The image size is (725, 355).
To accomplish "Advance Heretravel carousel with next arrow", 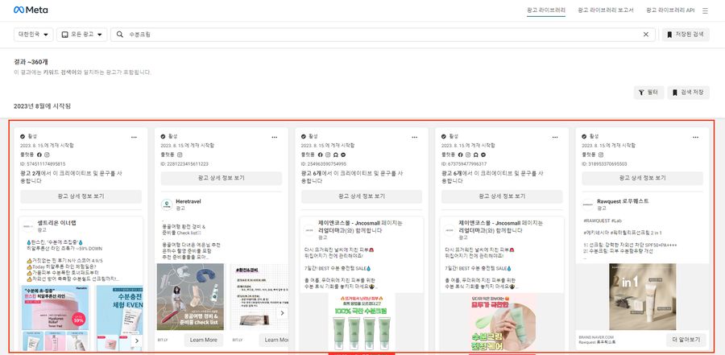I will (282, 313).
